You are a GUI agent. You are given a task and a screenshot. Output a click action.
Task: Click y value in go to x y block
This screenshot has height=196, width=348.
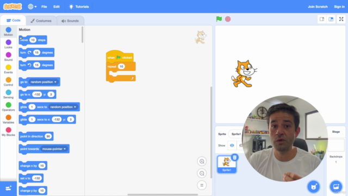(51, 94)
